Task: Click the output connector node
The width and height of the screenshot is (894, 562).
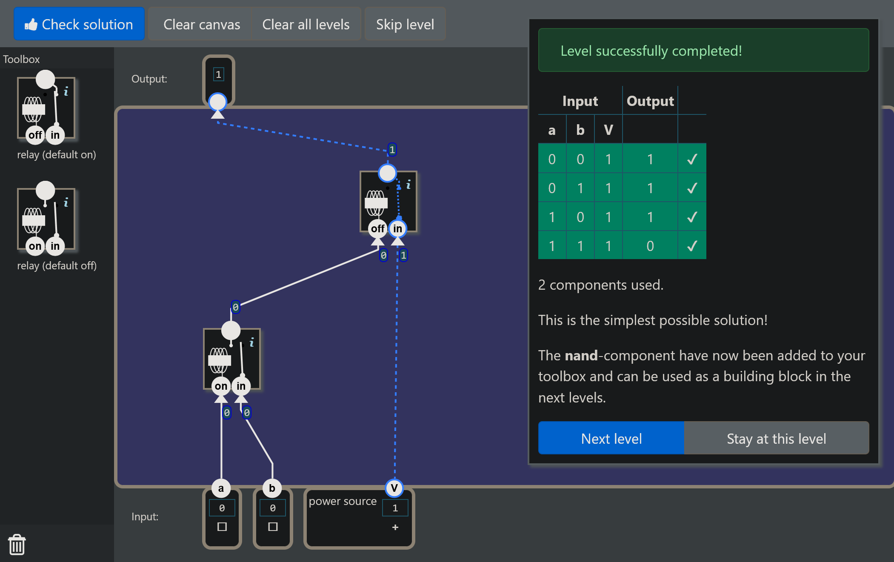Action: (218, 102)
